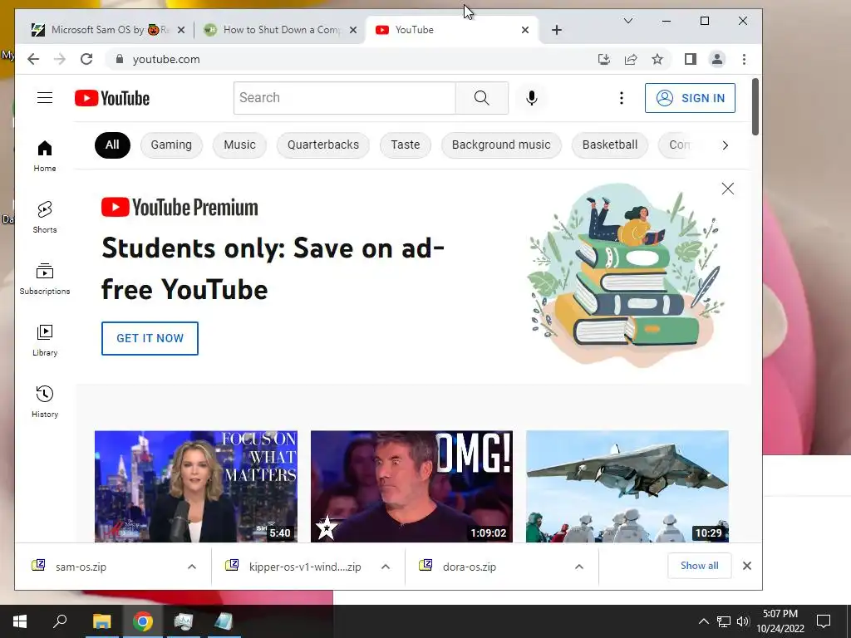
Task: Click browser back arrow
Action: (33, 59)
